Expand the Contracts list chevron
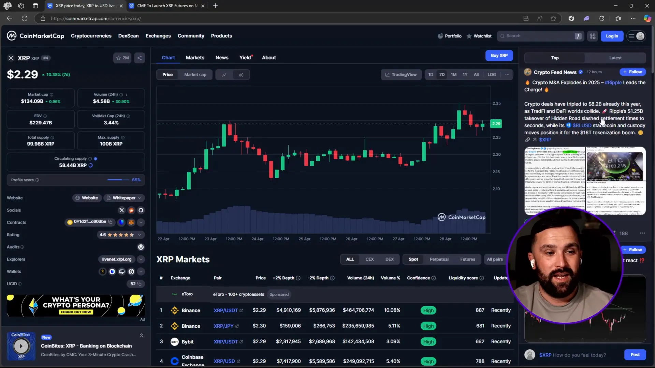655x368 pixels. point(141,223)
